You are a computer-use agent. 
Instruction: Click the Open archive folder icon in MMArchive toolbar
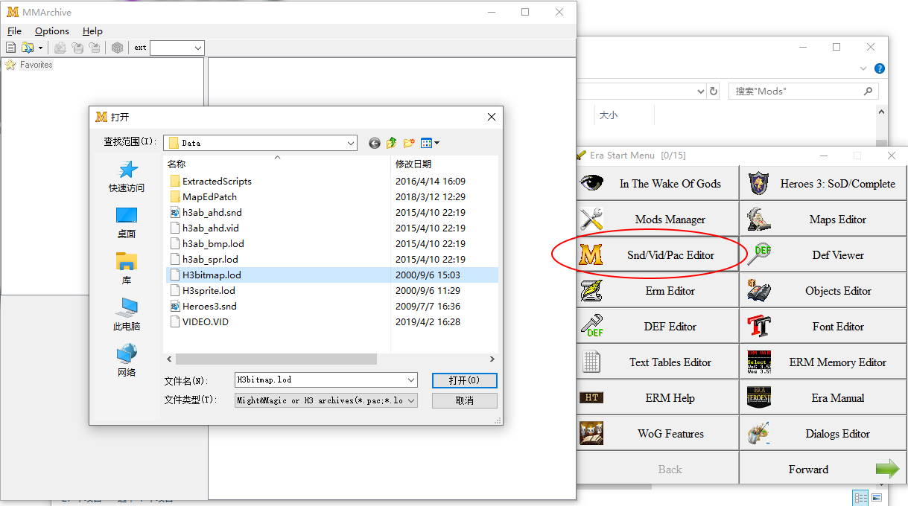(28, 48)
